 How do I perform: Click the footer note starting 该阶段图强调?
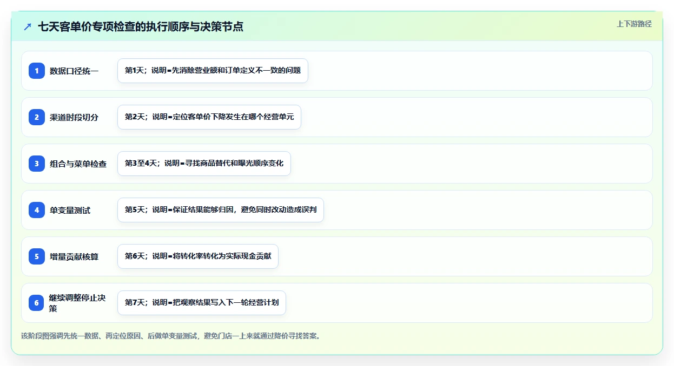171,336
